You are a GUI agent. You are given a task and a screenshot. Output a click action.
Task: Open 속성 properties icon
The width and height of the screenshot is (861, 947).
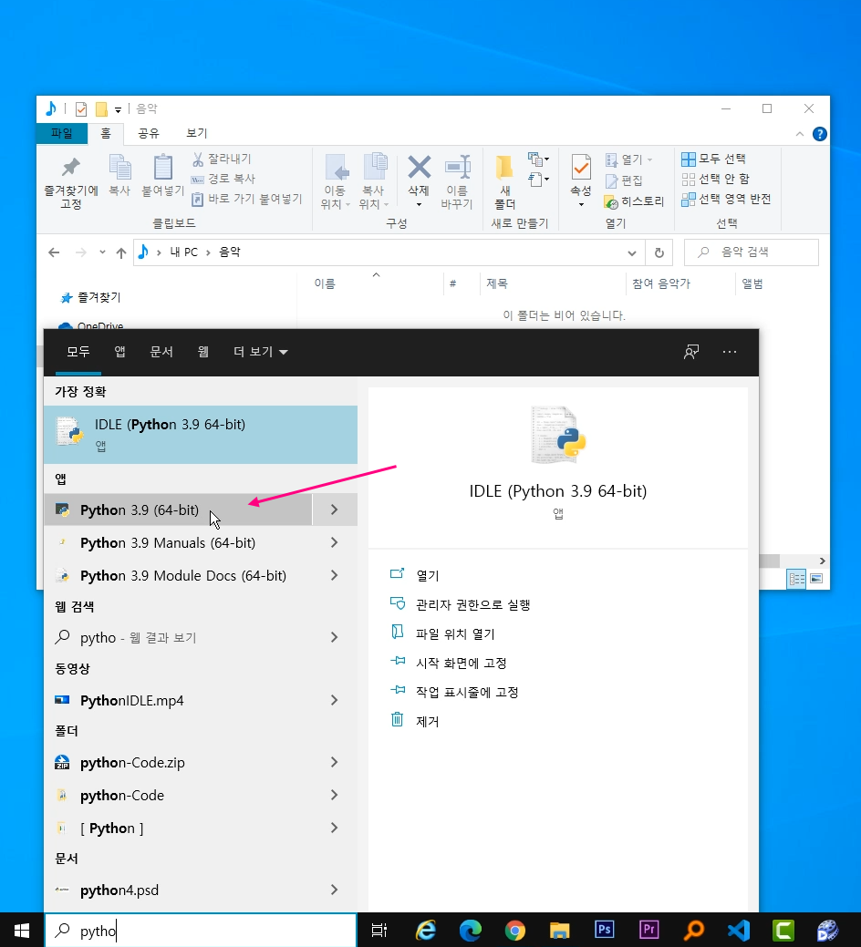pos(581,180)
